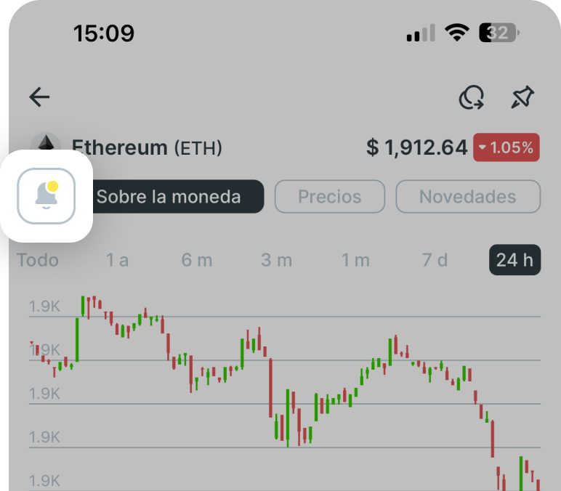The width and height of the screenshot is (561, 491).
Task: Open the price alert bell icon
Action: (x=47, y=195)
